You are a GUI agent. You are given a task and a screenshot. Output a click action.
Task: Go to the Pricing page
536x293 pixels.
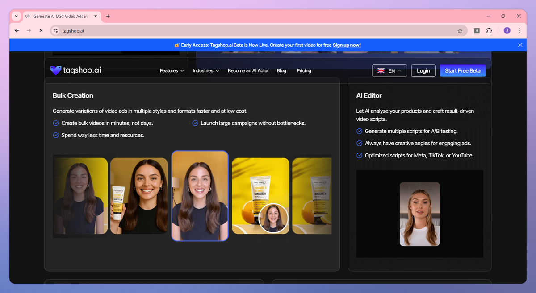coord(304,71)
